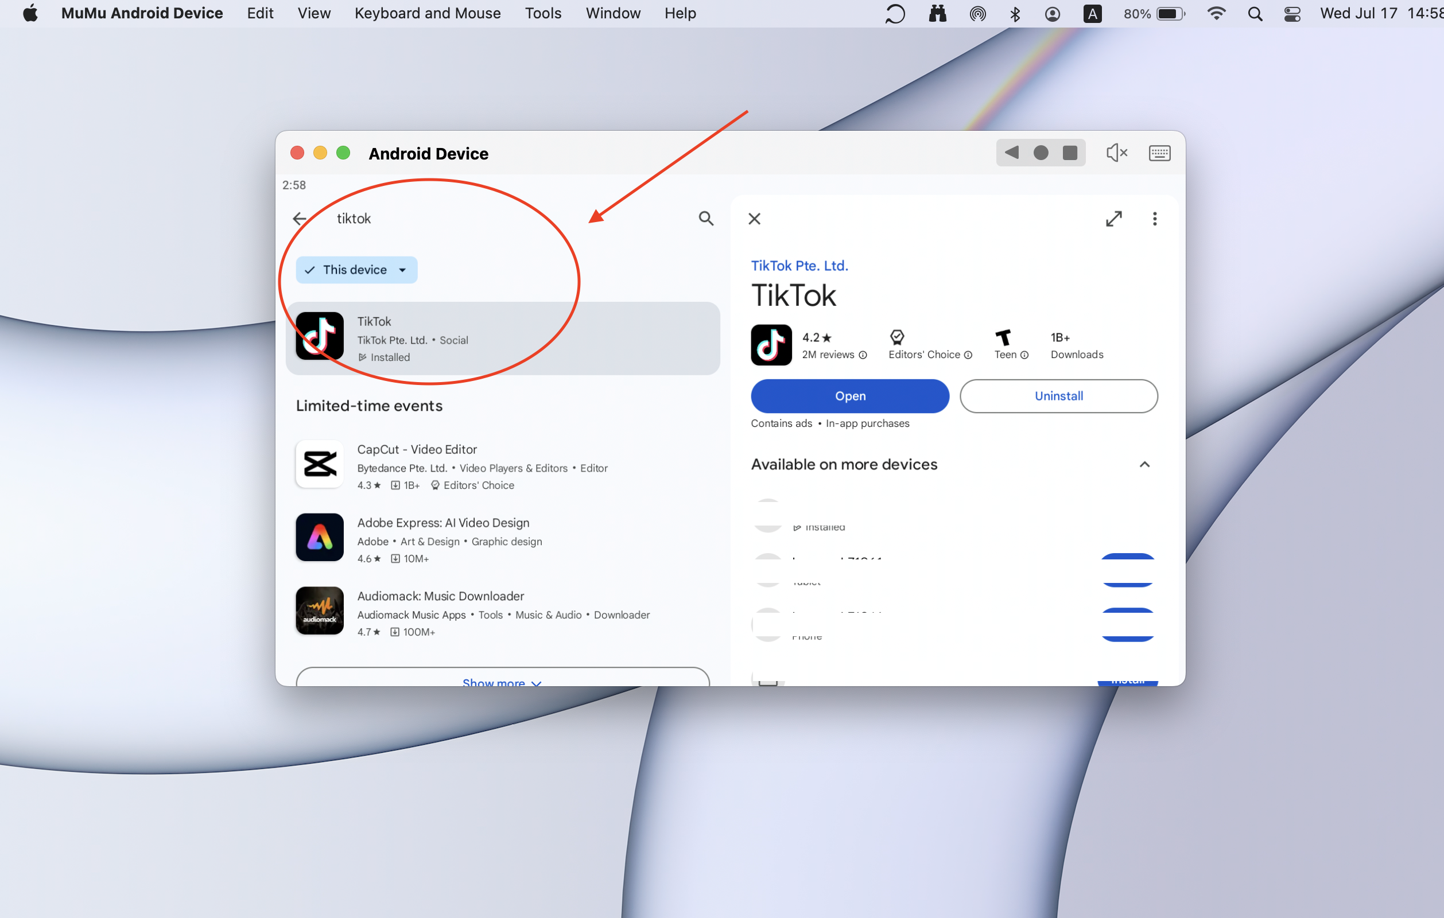Open Adobe Express app icon

click(320, 536)
